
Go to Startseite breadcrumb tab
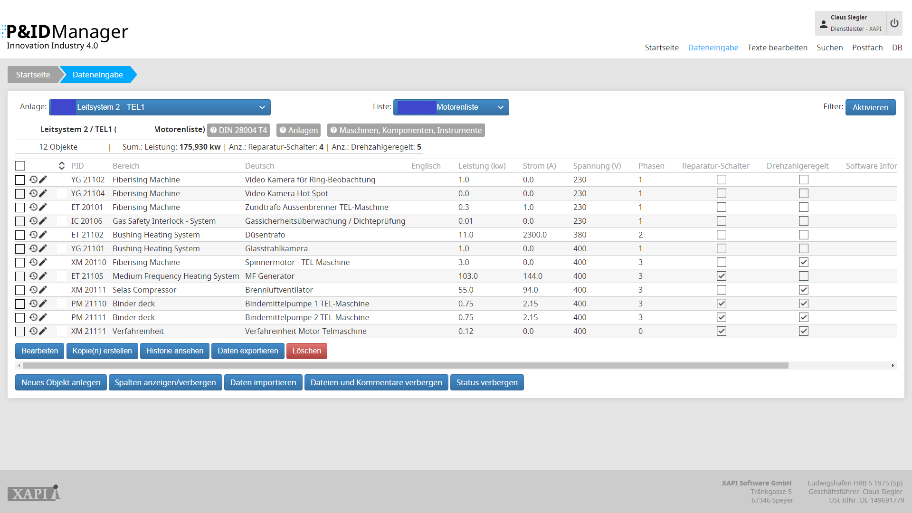coord(33,75)
